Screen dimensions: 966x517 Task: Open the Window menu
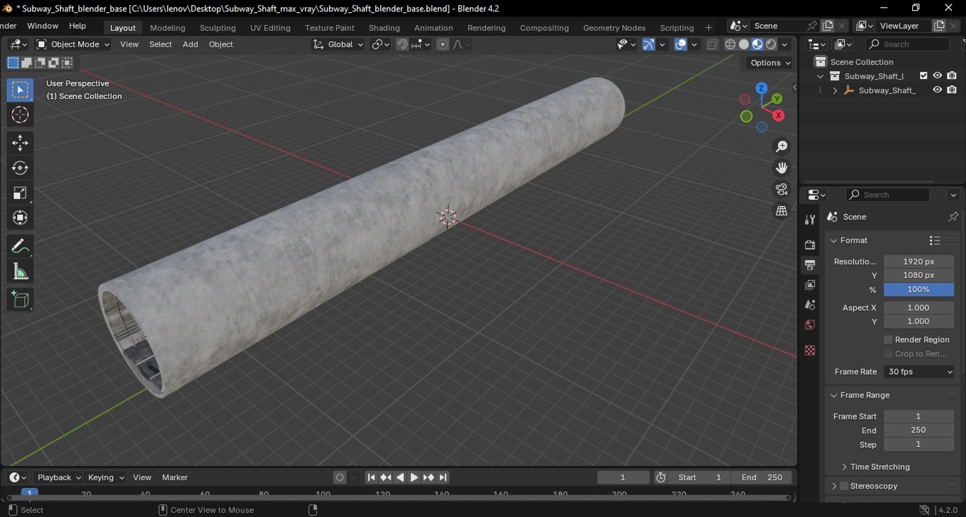click(43, 26)
